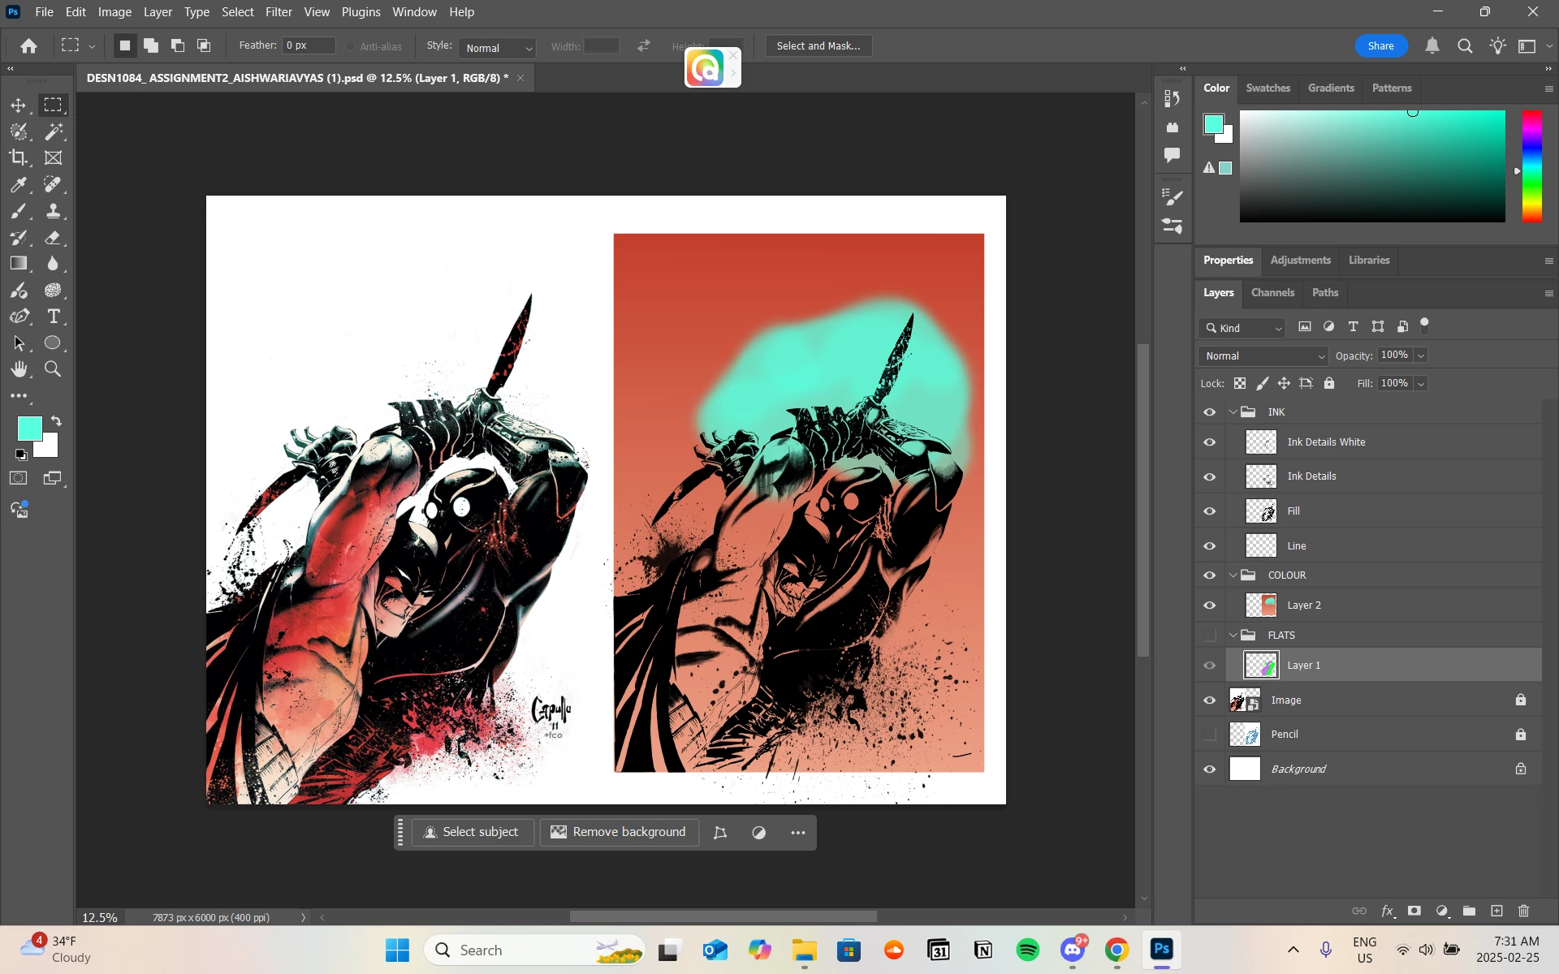1559x974 pixels.
Task: Switch to the Channels tab
Action: [1272, 293]
